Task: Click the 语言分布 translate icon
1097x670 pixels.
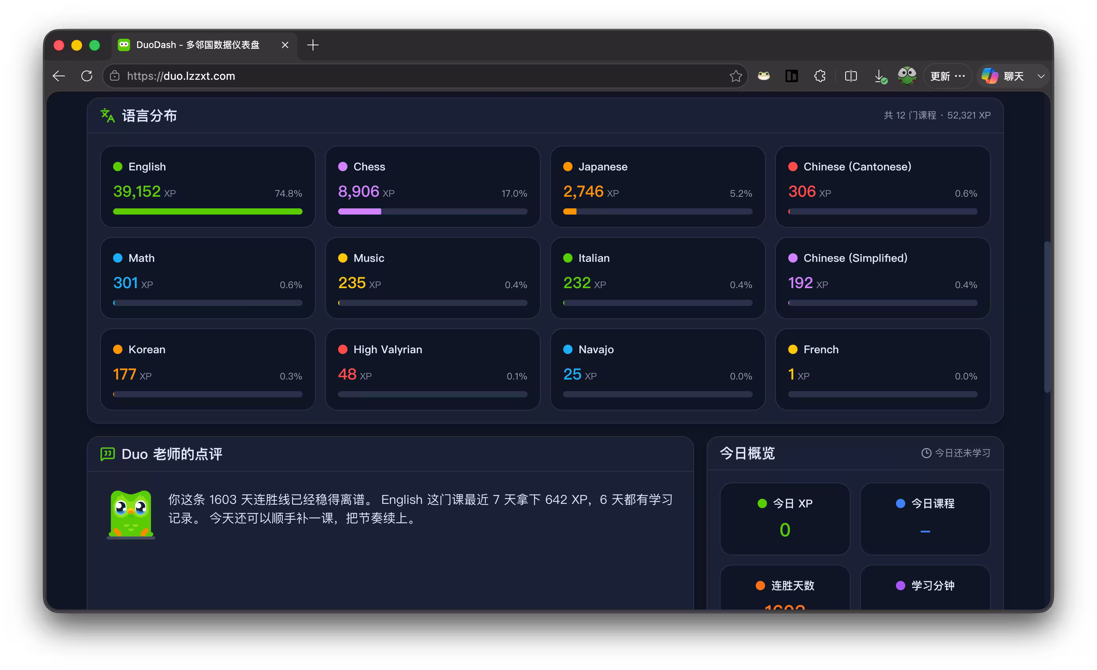Action: [x=107, y=115]
